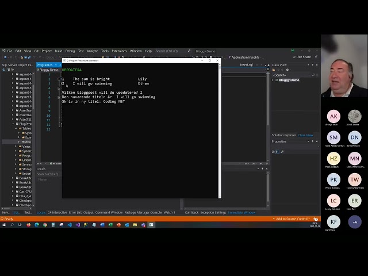Screen dimensions: 368x276
Task: Open the Debug menu
Action: point(70,51)
